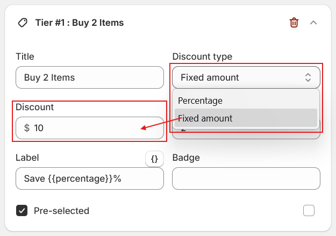Image resolution: width=336 pixels, height=236 pixels.
Task: Tick the empty checkbox at bottom right
Action: (309, 211)
